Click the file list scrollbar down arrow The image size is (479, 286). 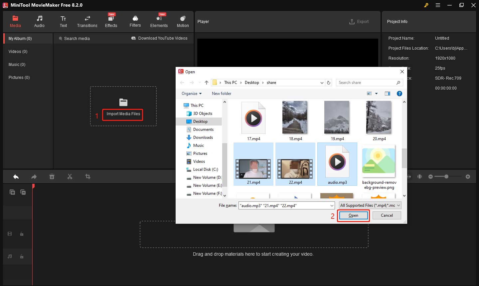pos(404,196)
